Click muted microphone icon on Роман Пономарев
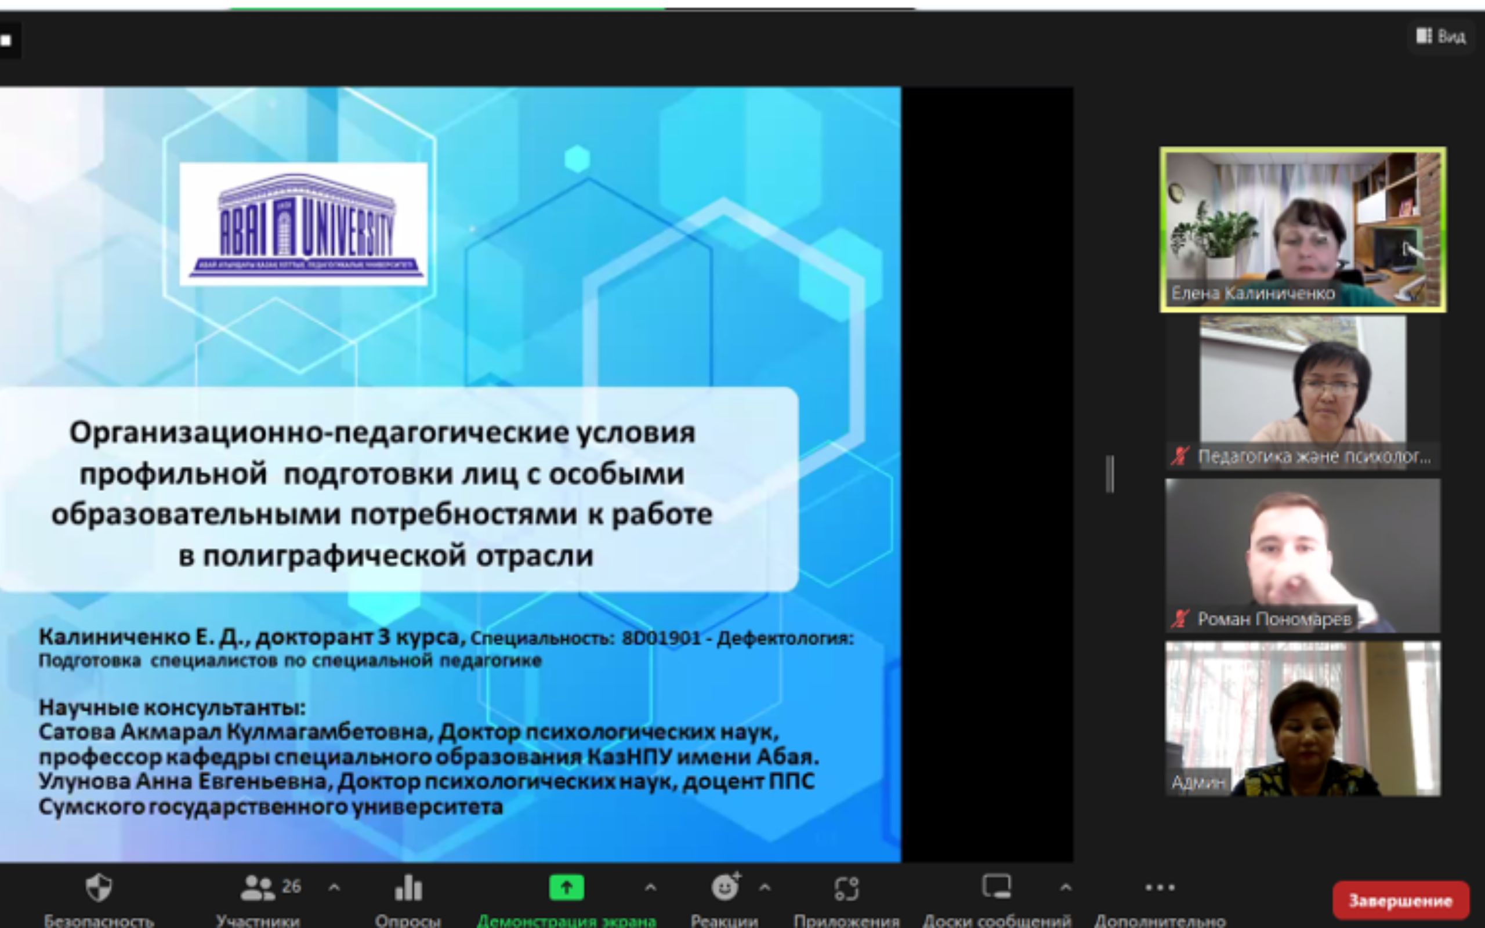This screenshot has width=1485, height=928. pyautogui.click(x=1180, y=619)
